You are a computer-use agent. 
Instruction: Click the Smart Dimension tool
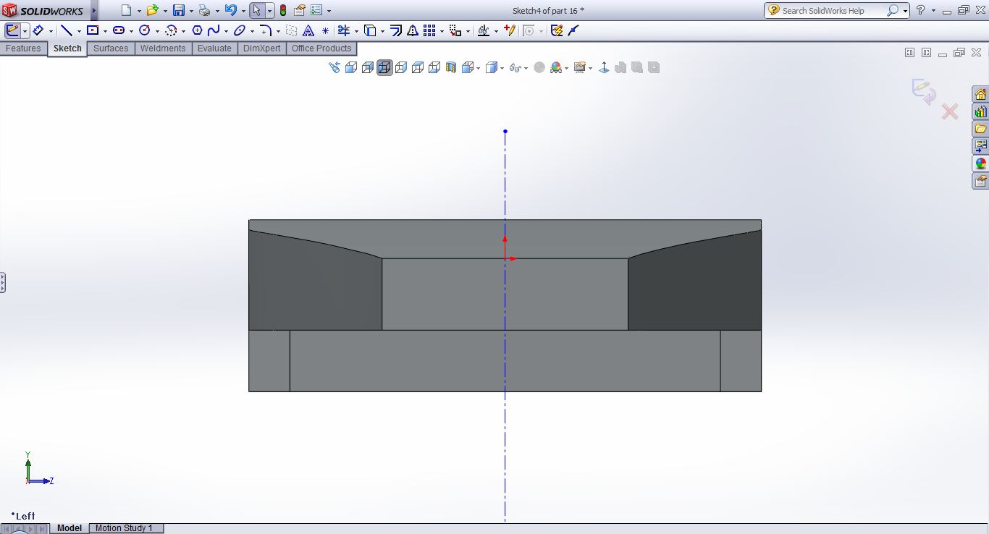[38, 30]
